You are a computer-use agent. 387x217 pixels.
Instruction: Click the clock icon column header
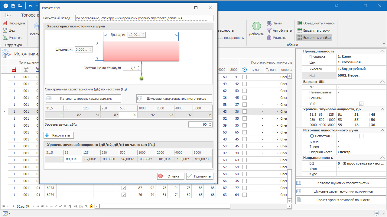(x=245, y=70)
